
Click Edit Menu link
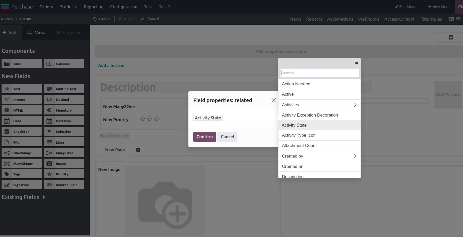(406, 7)
